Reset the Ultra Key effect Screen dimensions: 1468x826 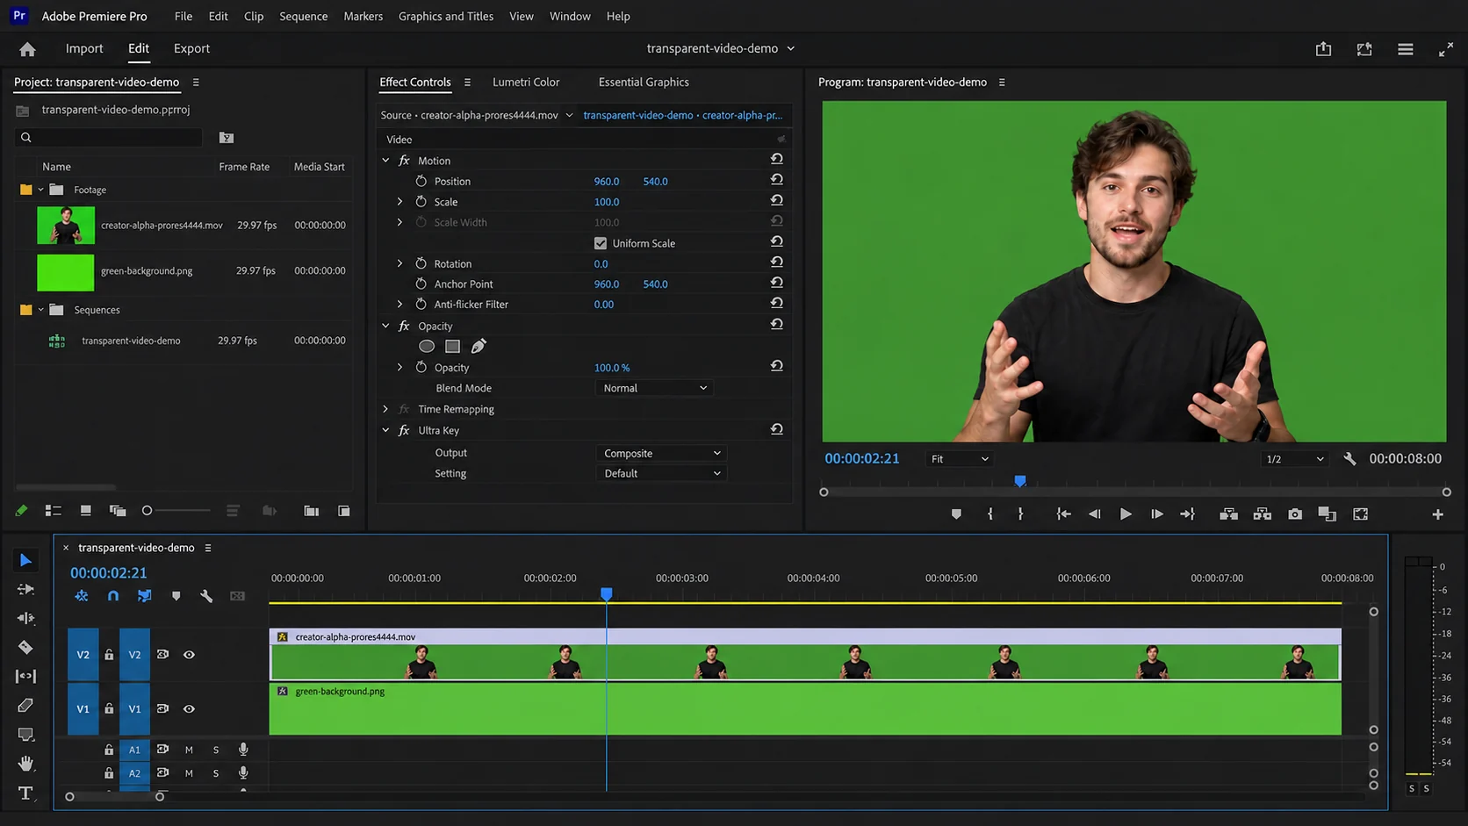[776, 429]
